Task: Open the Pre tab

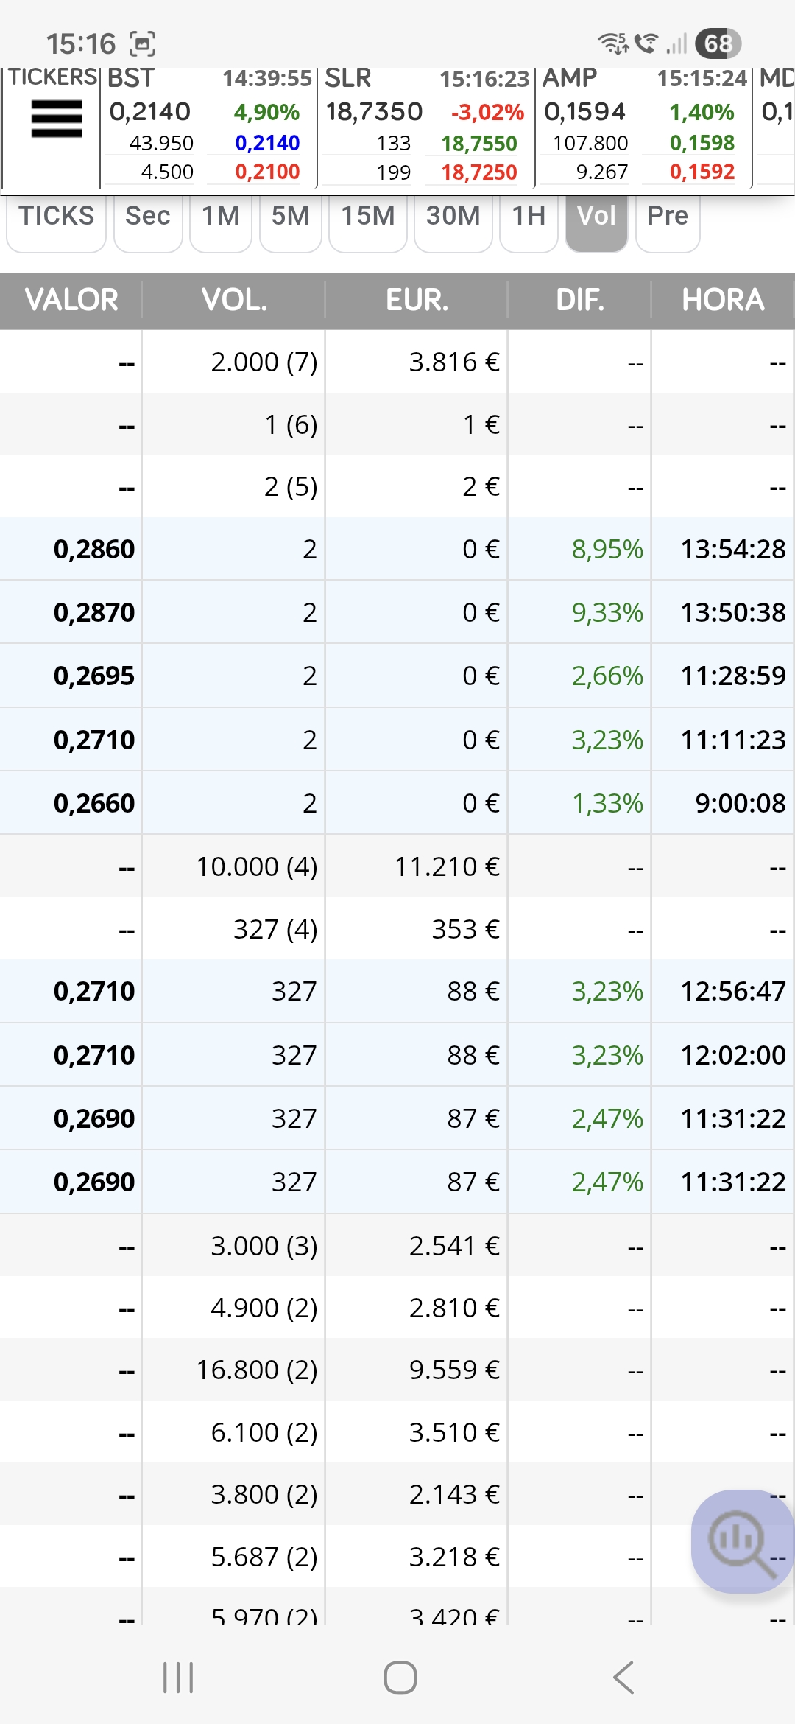Action: click(667, 217)
